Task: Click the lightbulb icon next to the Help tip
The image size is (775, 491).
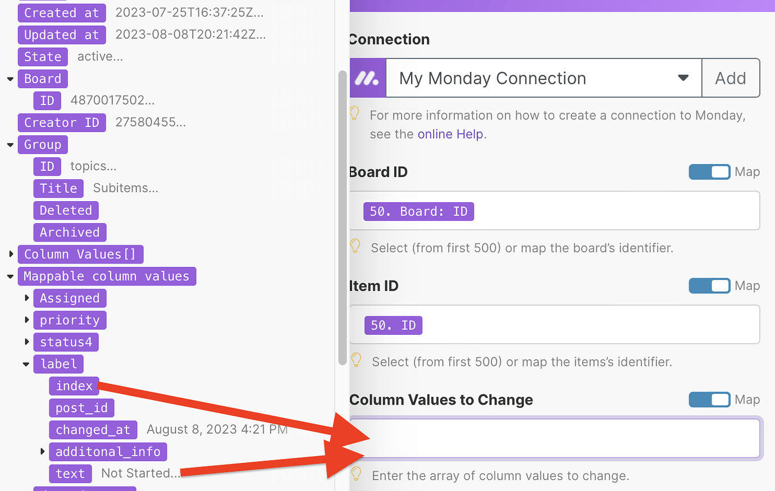Action: pyautogui.click(x=355, y=114)
